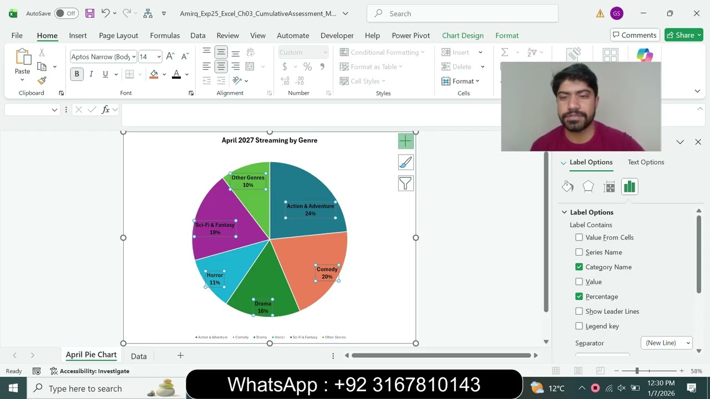This screenshot has width=710, height=399.
Task: Open Copilot icon in ribbon
Action: [645, 55]
